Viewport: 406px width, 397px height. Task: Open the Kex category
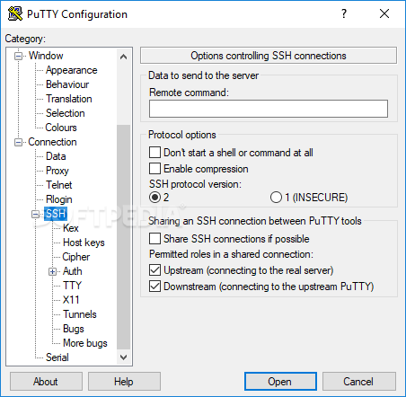[70, 228]
